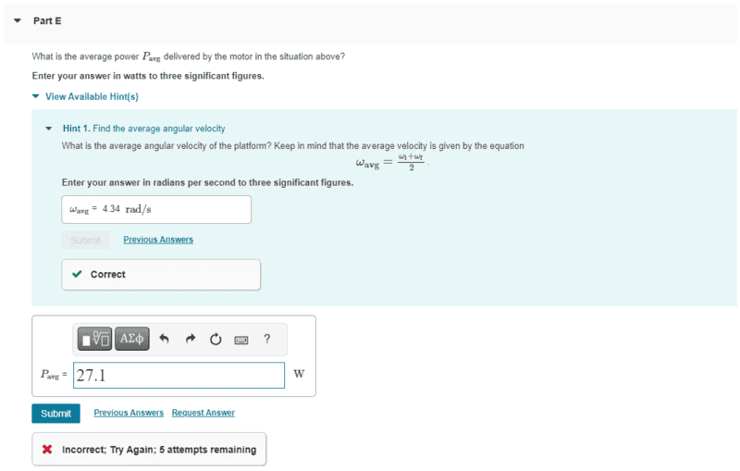Click the P avg answer input field

click(x=179, y=375)
